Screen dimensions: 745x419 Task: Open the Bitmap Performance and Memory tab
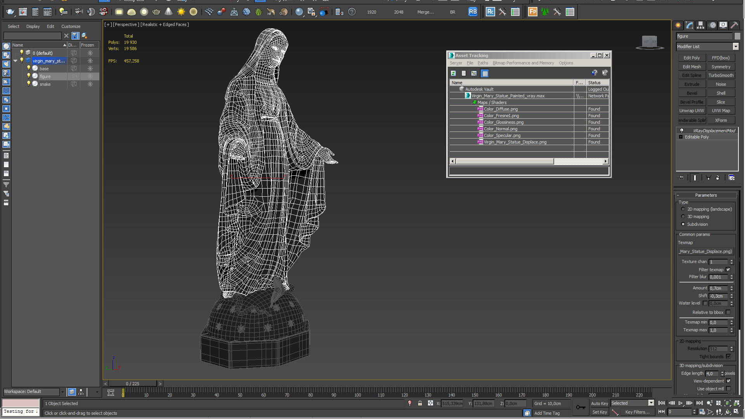(522, 63)
